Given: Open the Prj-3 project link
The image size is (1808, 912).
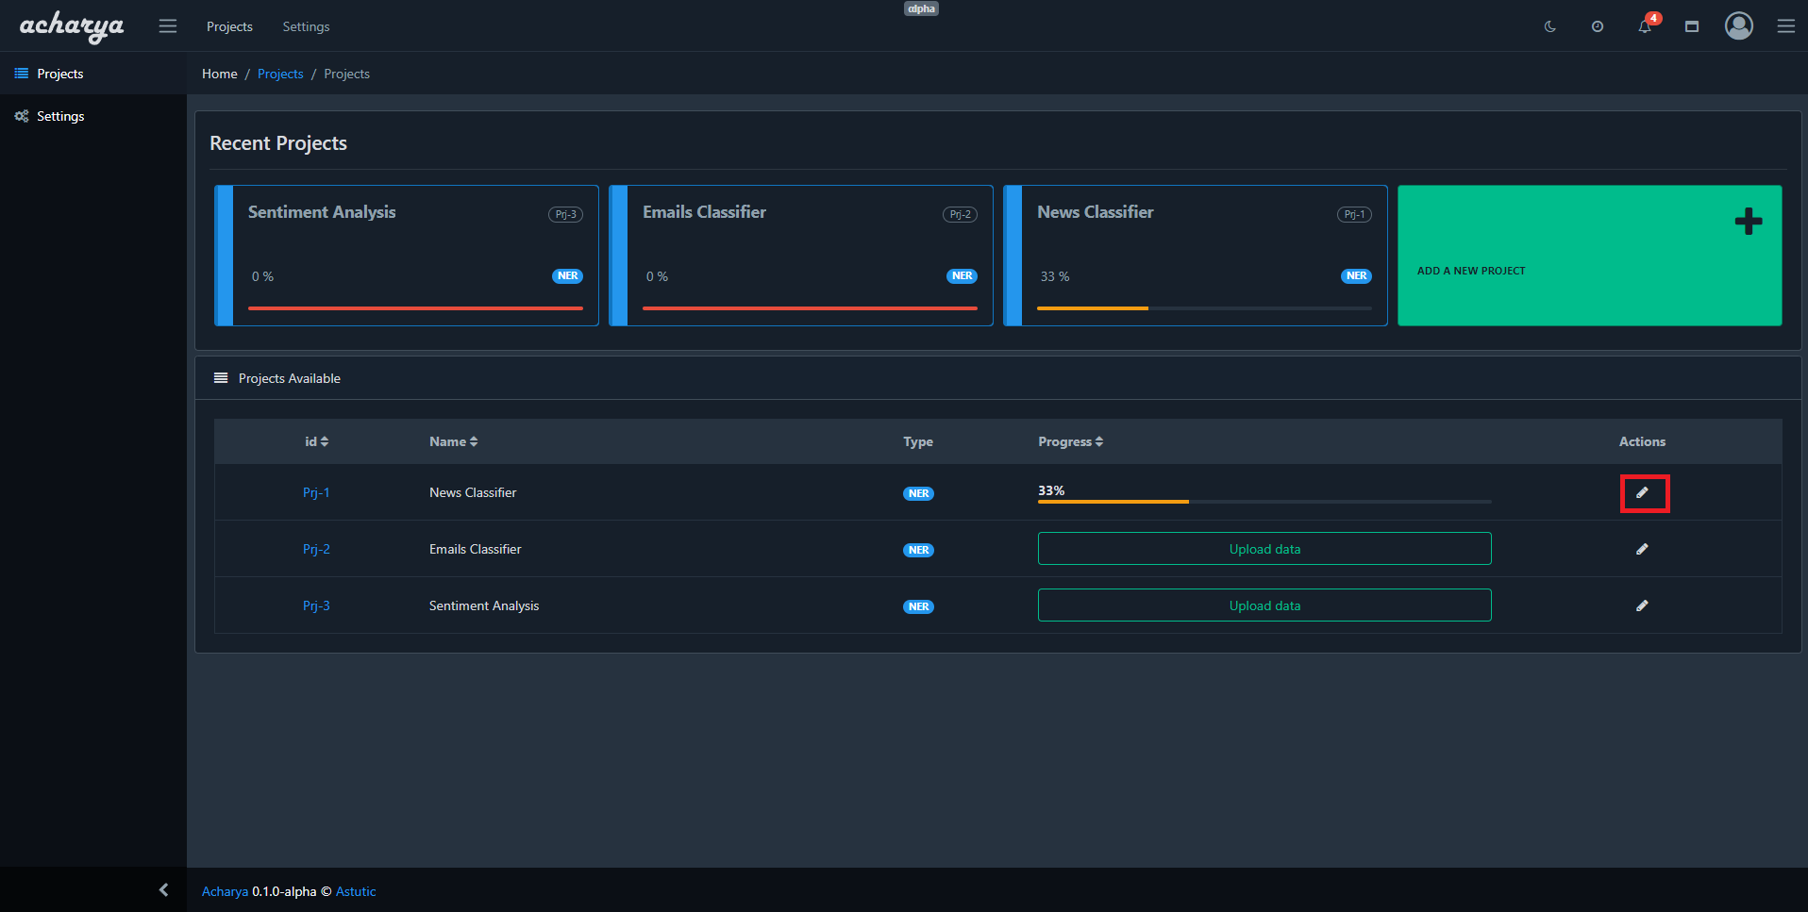Looking at the screenshot, I should (316, 605).
